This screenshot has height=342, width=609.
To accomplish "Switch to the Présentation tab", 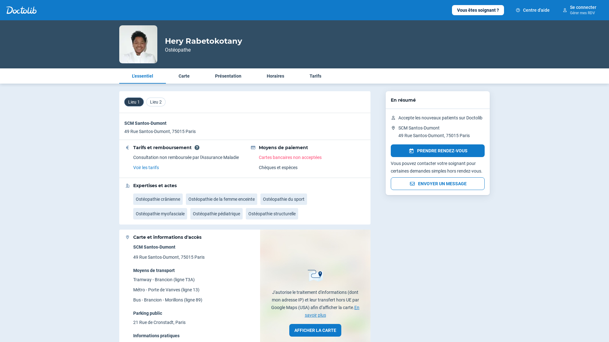I will click(228, 76).
